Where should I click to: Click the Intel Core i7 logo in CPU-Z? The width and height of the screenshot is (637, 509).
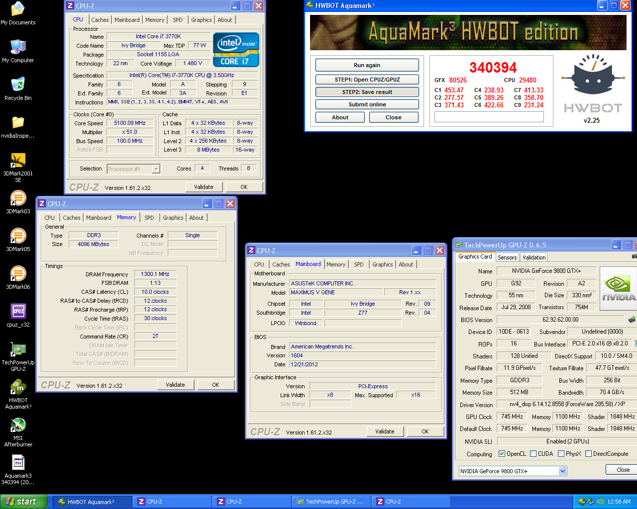pyautogui.click(x=236, y=50)
